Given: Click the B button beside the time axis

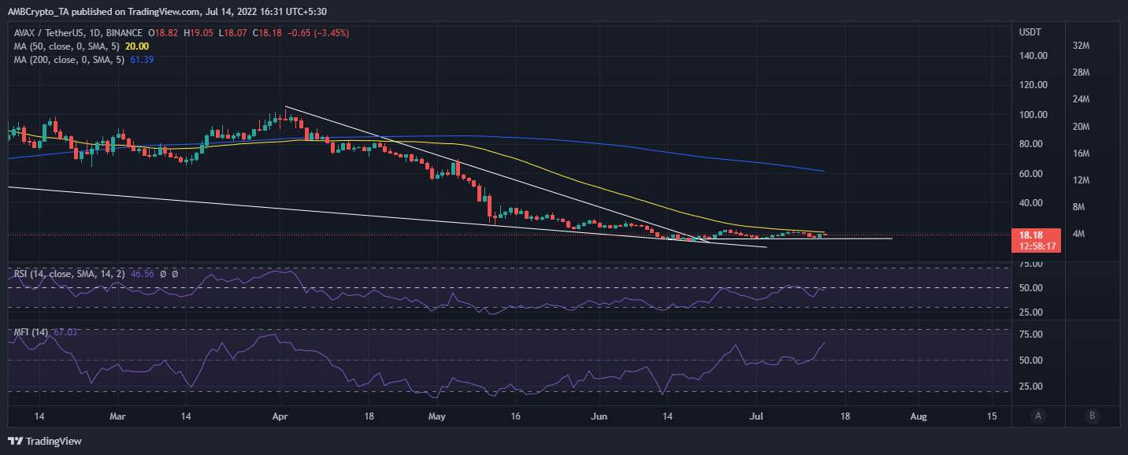Looking at the screenshot, I should click(1092, 416).
